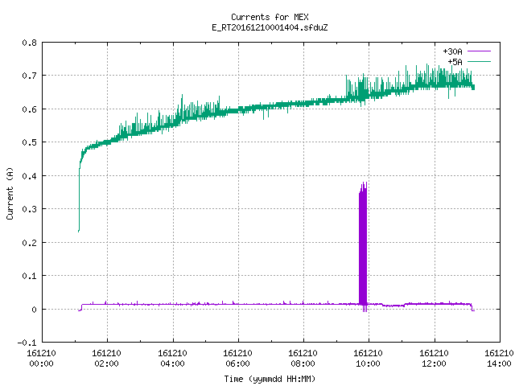Click the 161210 04:00 x-axis tick label
Screen dimensions: 515x386
(x=172, y=359)
